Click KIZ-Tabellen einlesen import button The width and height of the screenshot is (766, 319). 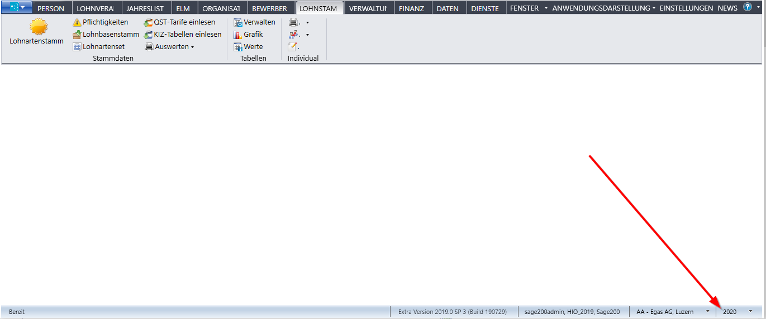pyautogui.click(x=183, y=35)
